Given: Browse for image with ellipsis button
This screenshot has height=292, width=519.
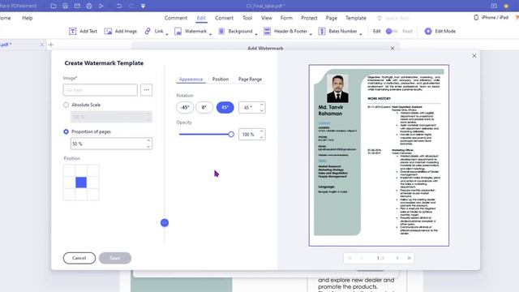Looking at the screenshot, I should 146,90.
